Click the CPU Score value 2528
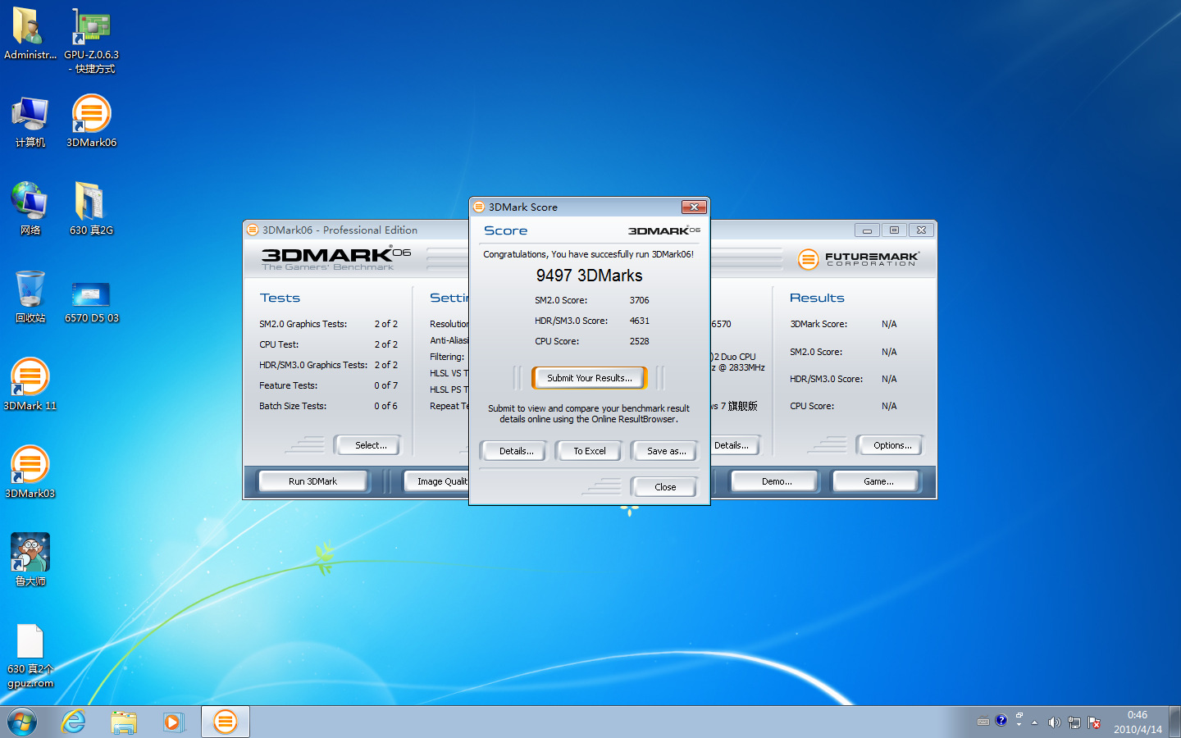 (x=639, y=341)
